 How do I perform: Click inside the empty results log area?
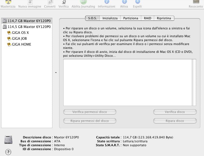click(127, 82)
